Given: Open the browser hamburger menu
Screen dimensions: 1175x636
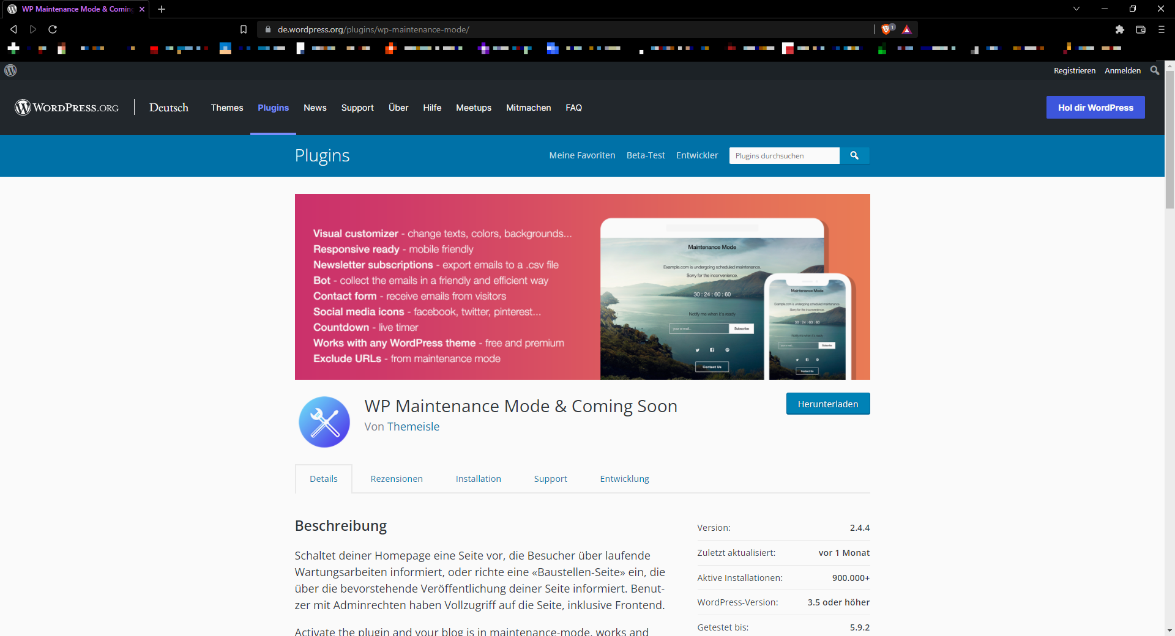Looking at the screenshot, I should [x=1162, y=29].
